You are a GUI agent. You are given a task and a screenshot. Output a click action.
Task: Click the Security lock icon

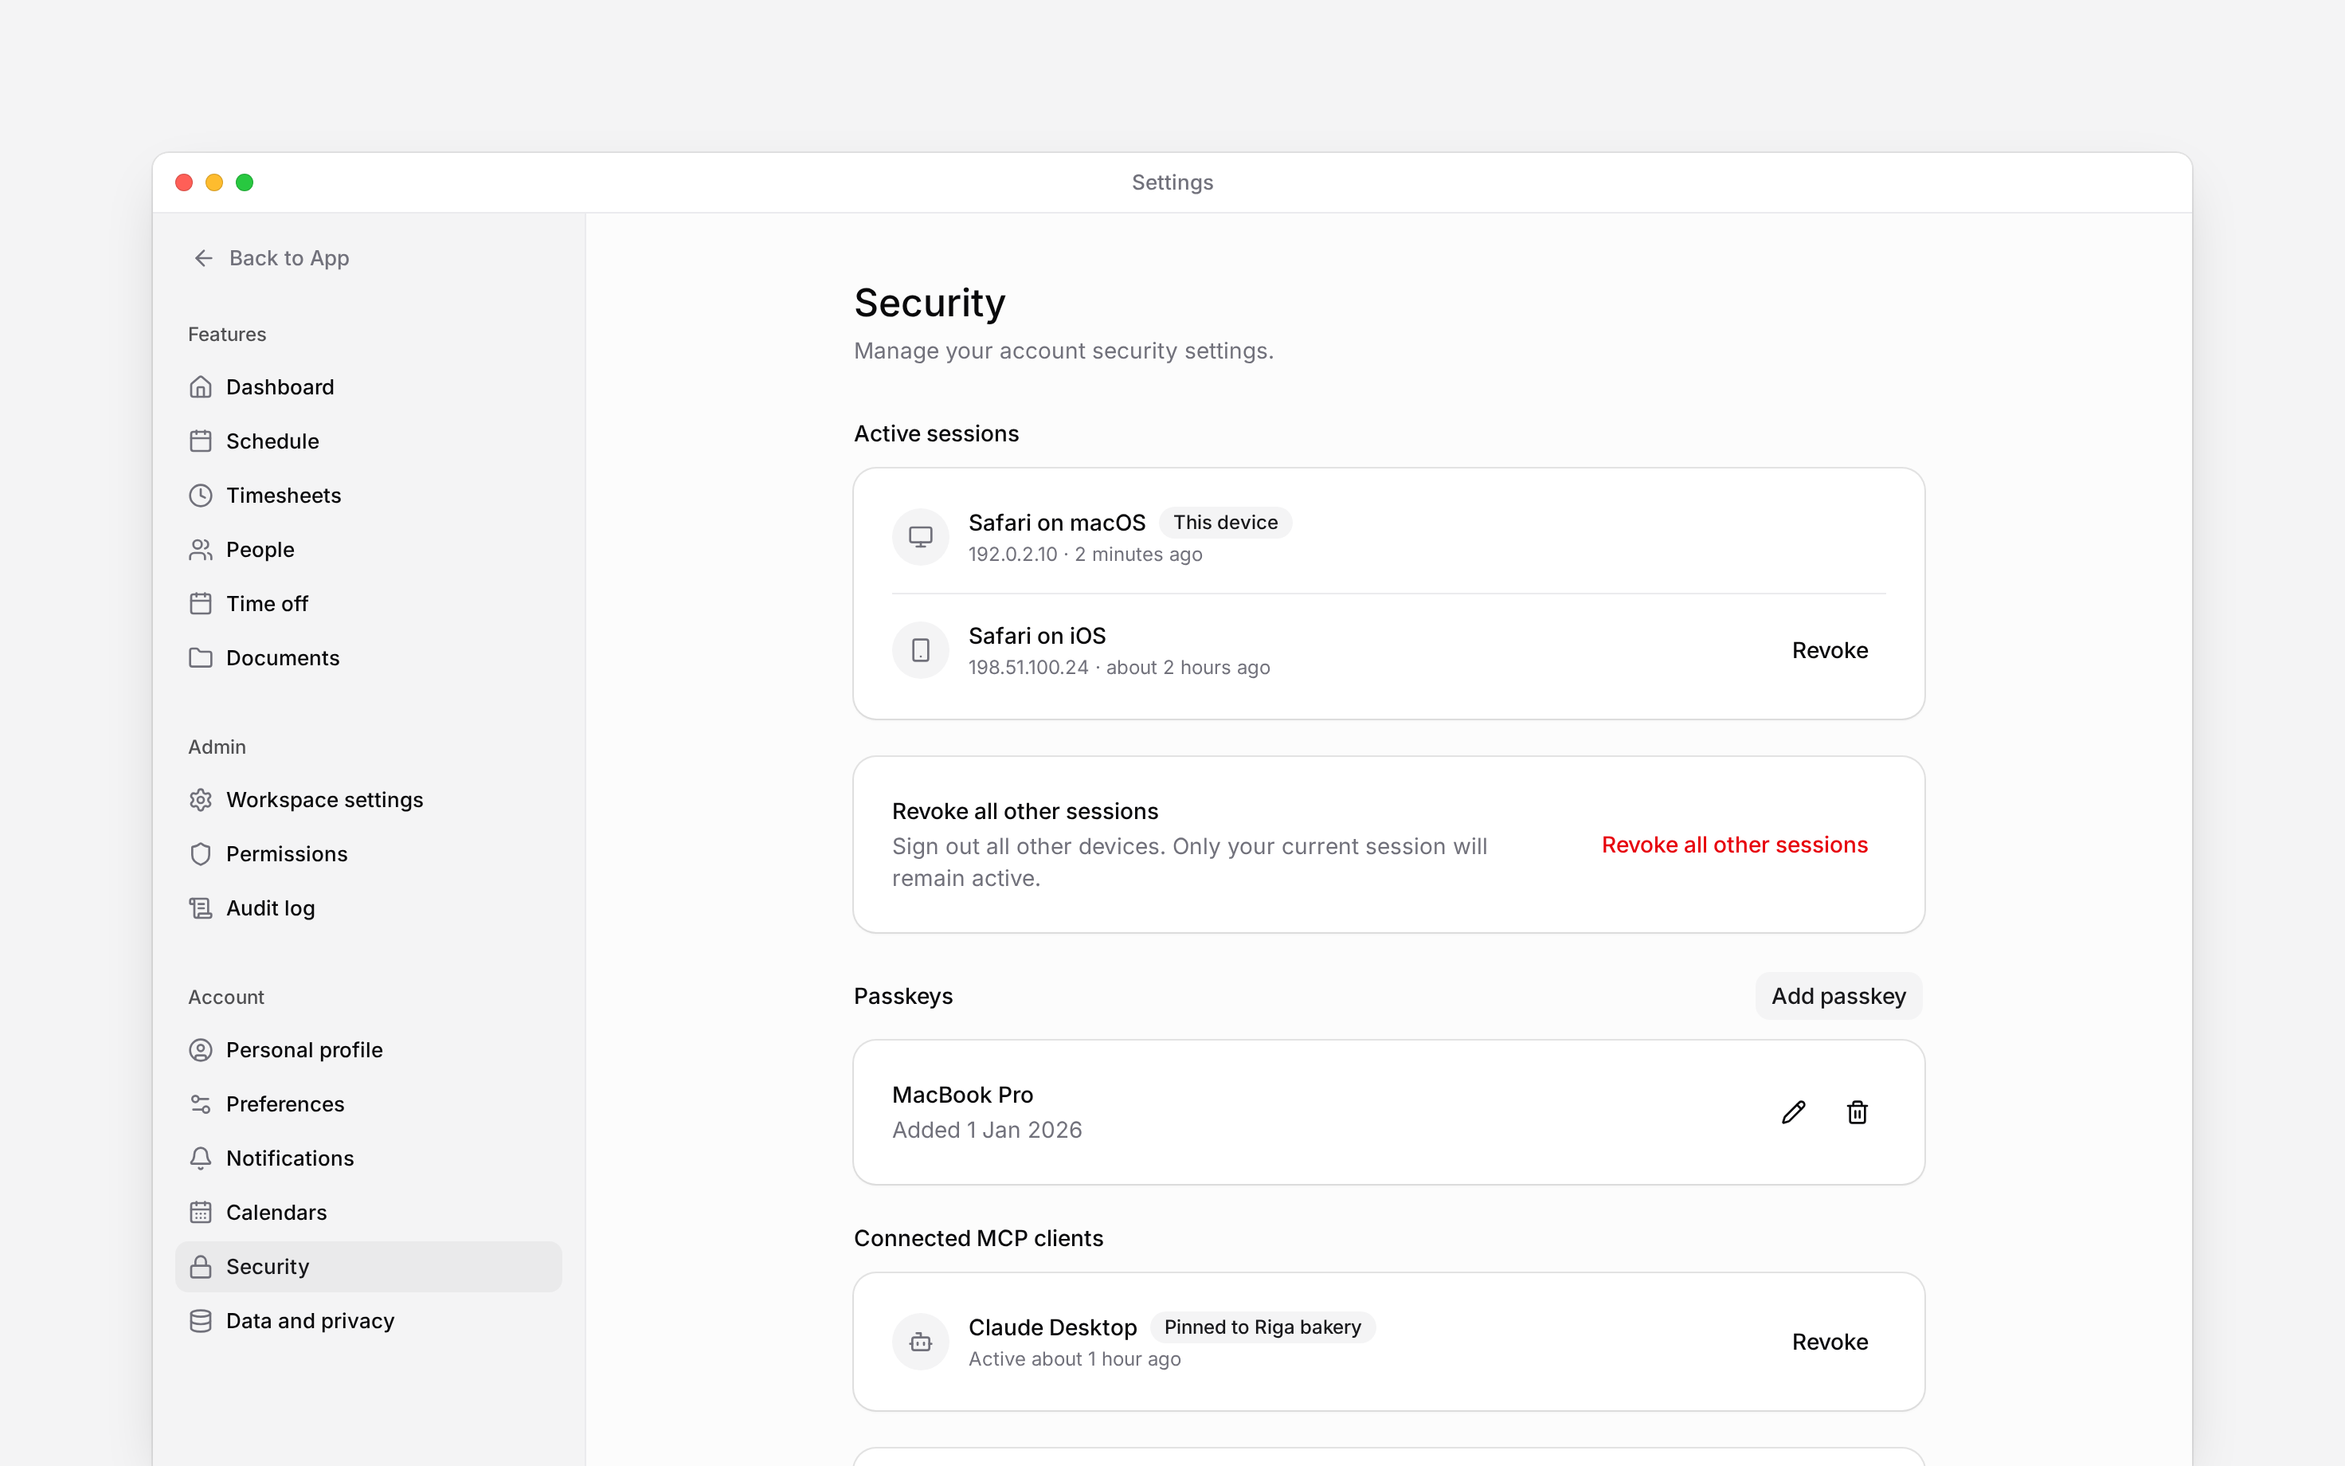coord(201,1268)
